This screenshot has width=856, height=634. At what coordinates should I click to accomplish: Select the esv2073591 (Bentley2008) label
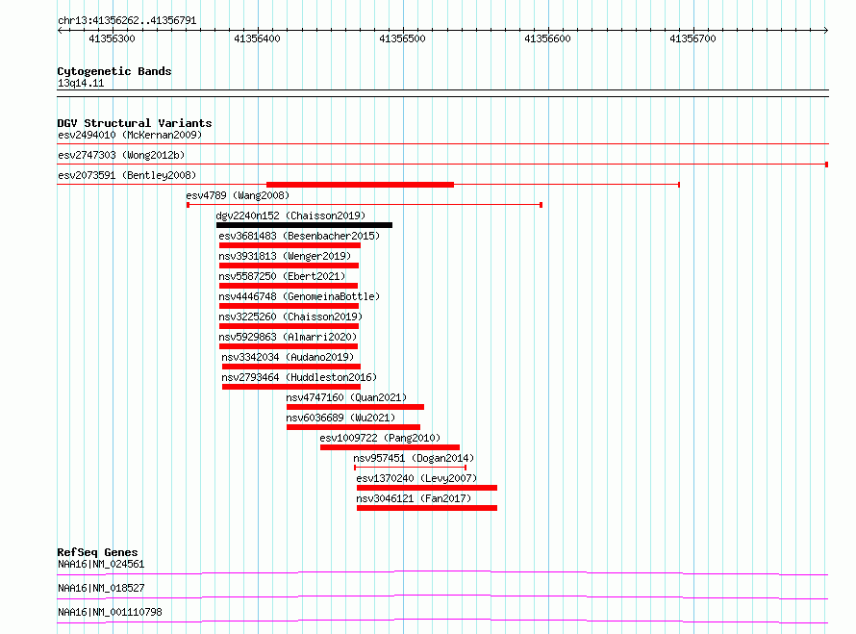click(x=127, y=175)
